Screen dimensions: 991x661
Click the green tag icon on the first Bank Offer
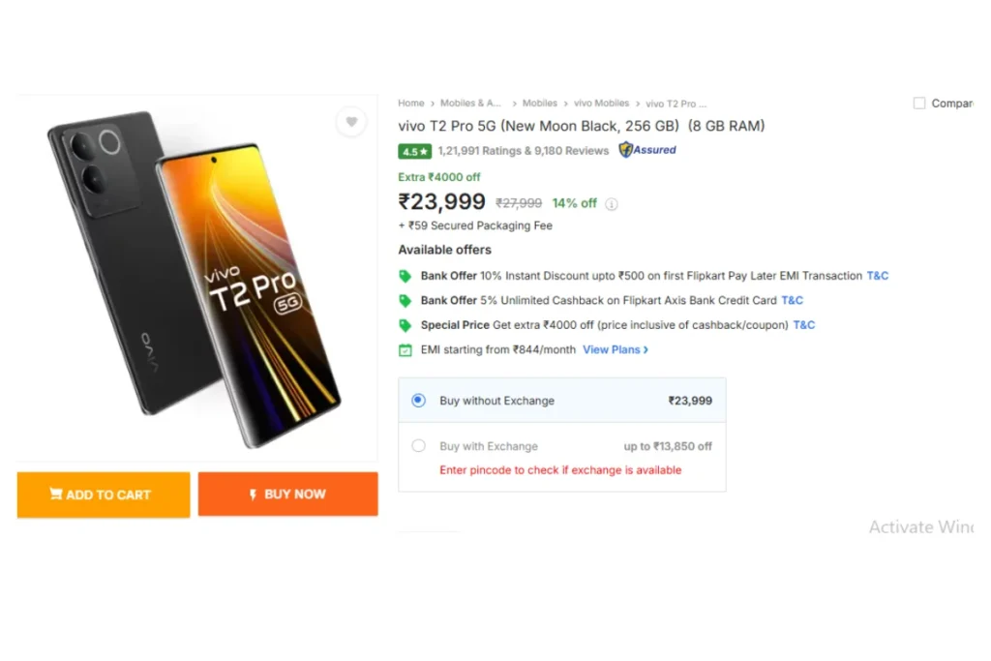(405, 276)
